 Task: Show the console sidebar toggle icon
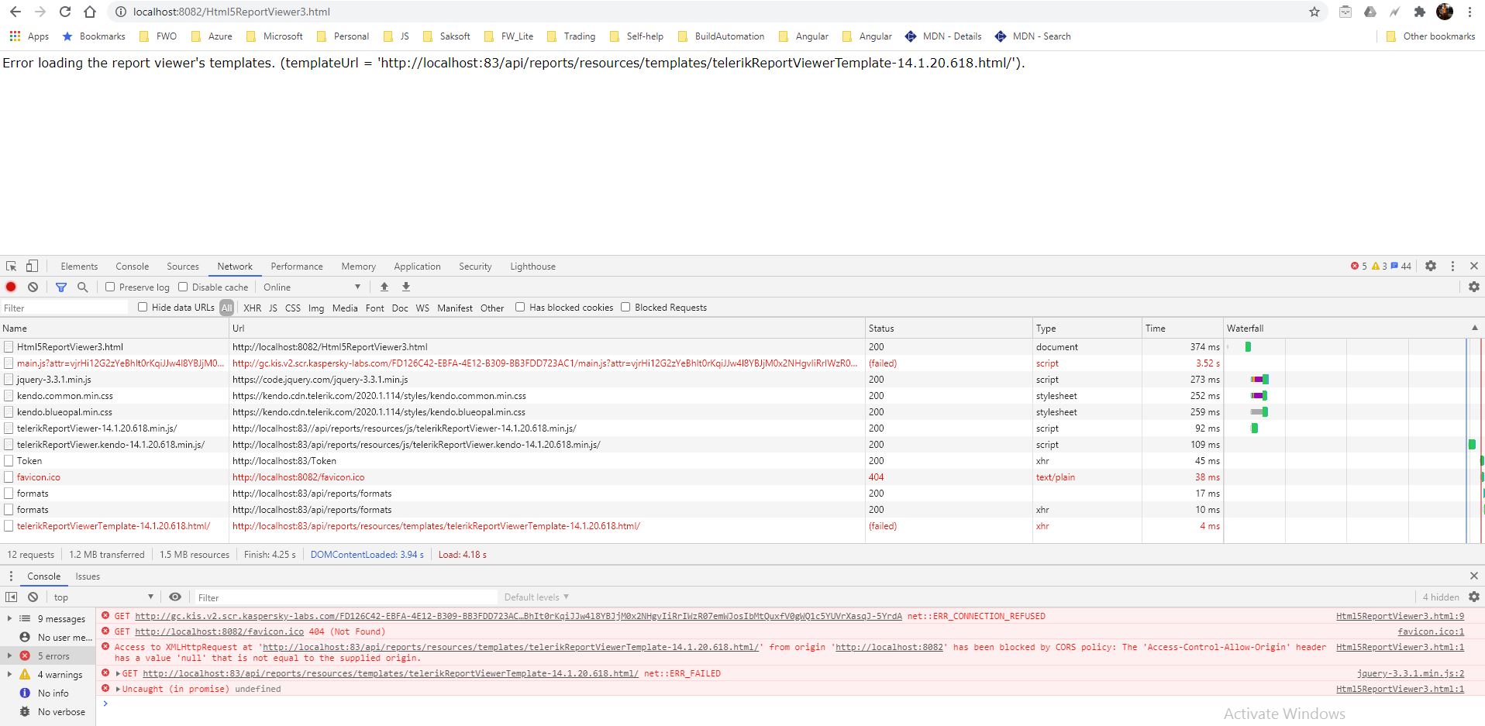tap(11, 597)
